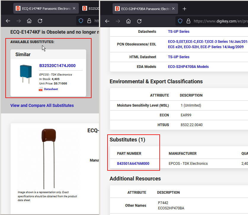Select the PCN Obsolescence/ EOL label
248x215 pixels.
[137, 44]
